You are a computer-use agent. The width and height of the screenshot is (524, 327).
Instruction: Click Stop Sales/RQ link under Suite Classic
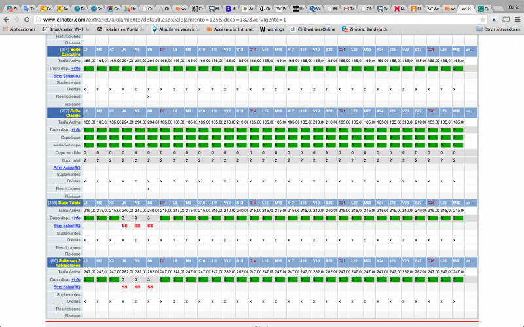(x=67, y=167)
